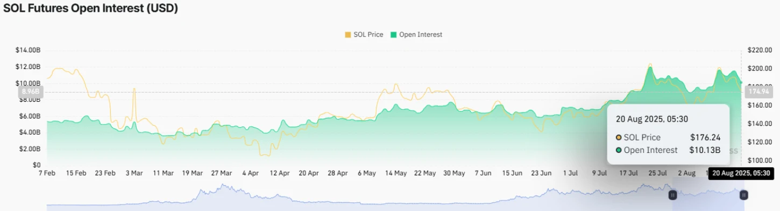780x211 pixels.
Task: Click the $14.00B y-axis label
Action: [29, 50]
